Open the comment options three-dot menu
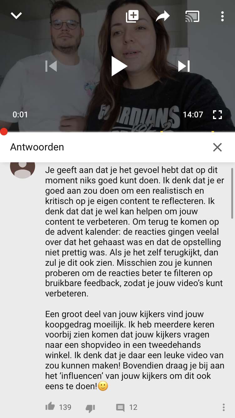235x418 pixels. click(x=223, y=407)
